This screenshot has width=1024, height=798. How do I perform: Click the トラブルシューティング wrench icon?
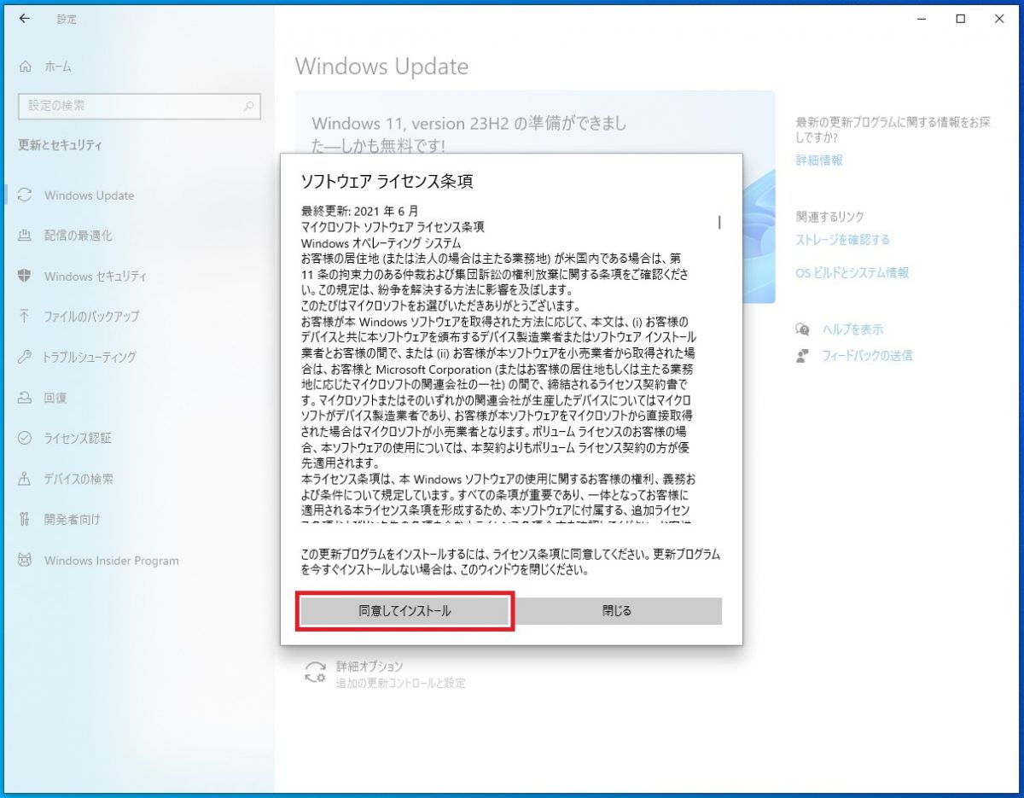coord(25,357)
